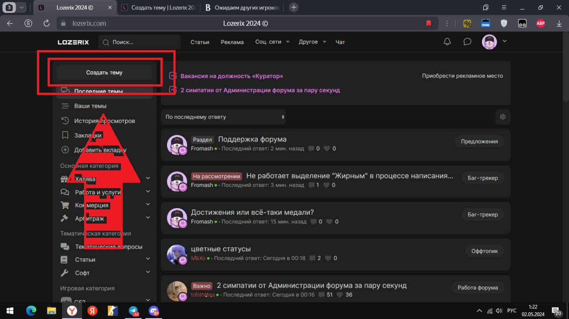Expand the Арбитраж section chevron

[148, 218]
